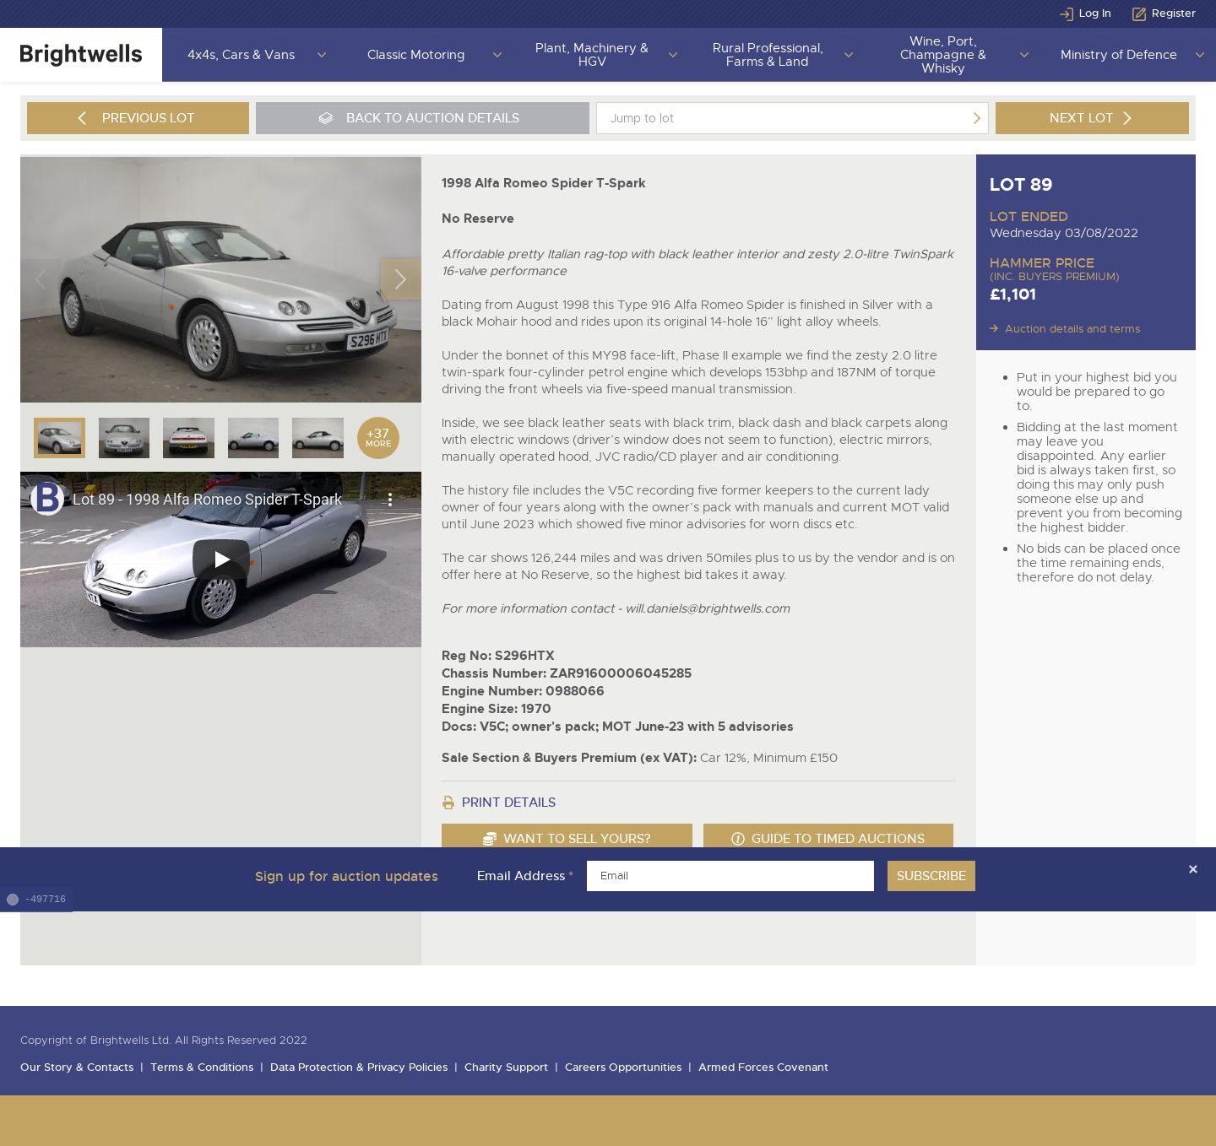This screenshot has height=1146, width=1216.
Task: Click the Register pencil icon
Action: coord(1139,14)
